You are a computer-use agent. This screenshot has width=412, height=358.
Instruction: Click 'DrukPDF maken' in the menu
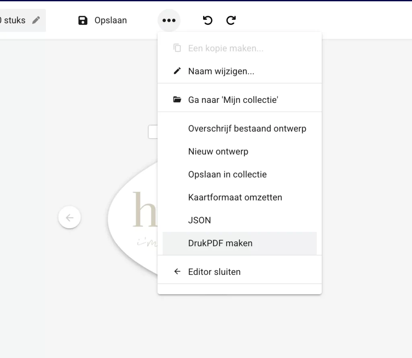[x=220, y=243]
